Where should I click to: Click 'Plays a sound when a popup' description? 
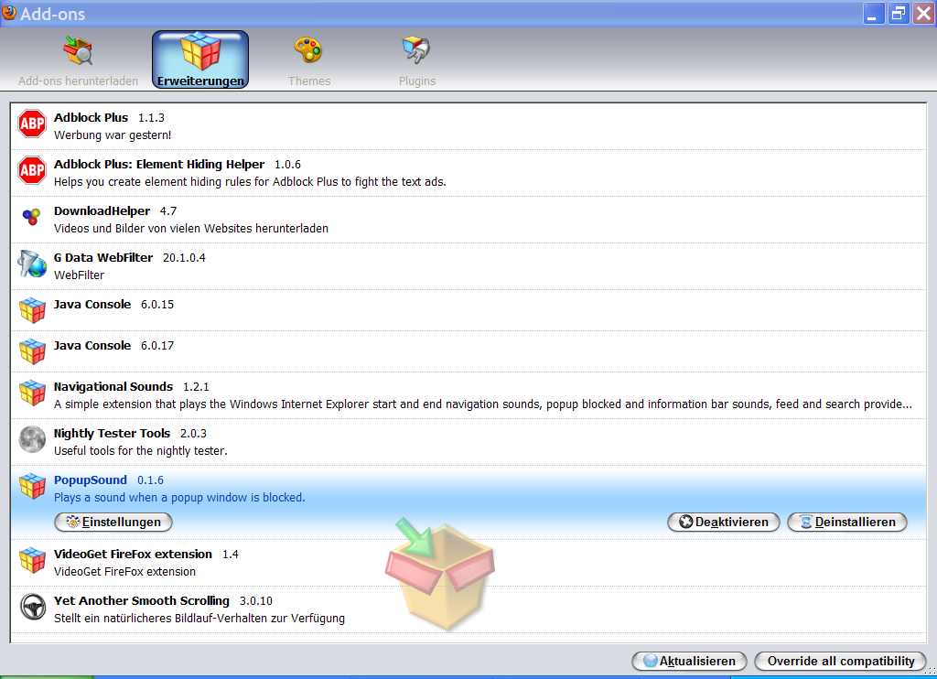click(x=179, y=497)
